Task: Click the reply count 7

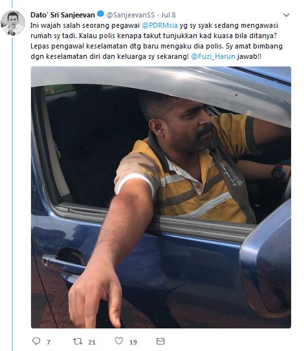Action: click(x=49, y=342)
